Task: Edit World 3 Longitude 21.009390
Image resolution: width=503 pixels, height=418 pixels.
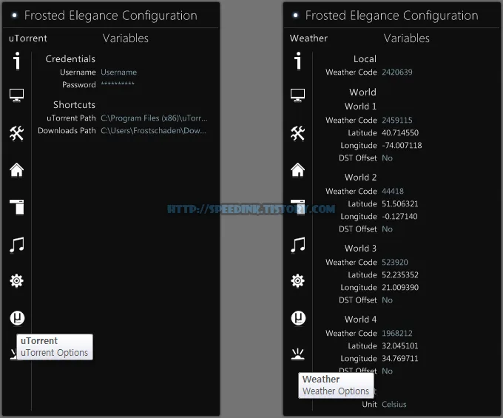Action: click(399, 287)
